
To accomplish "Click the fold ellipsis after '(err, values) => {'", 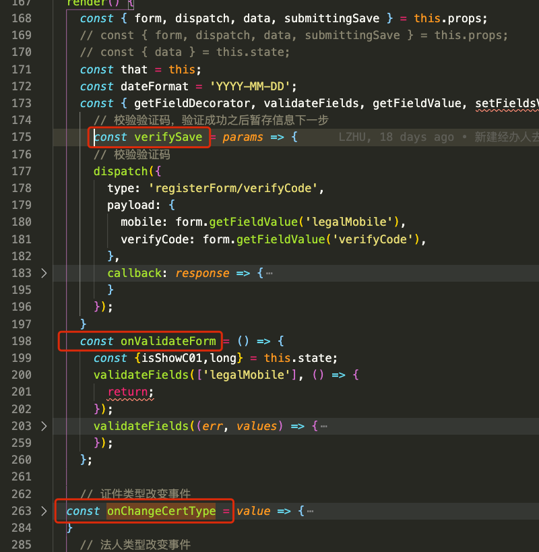I will pos(324,426).
